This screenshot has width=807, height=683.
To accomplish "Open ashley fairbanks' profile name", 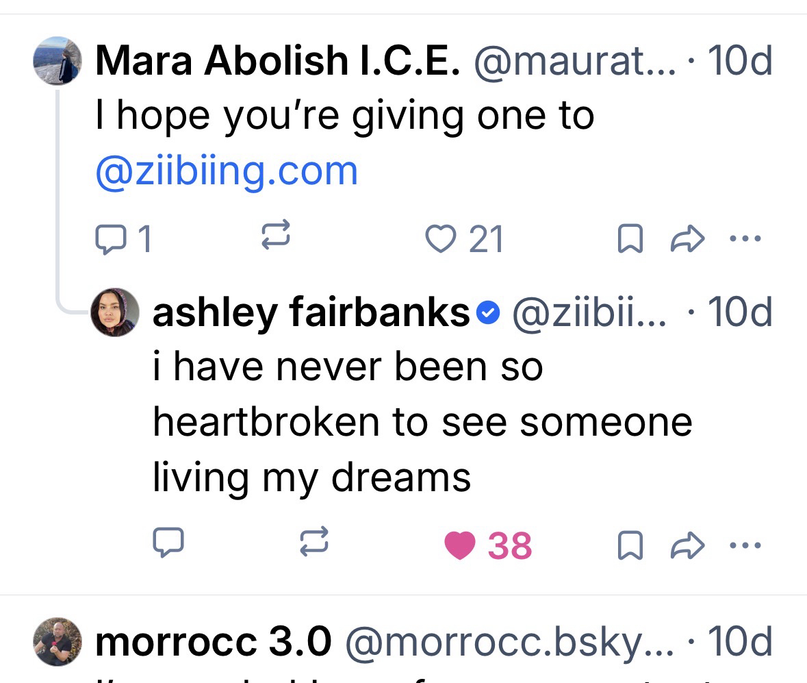I will point(311,313).
